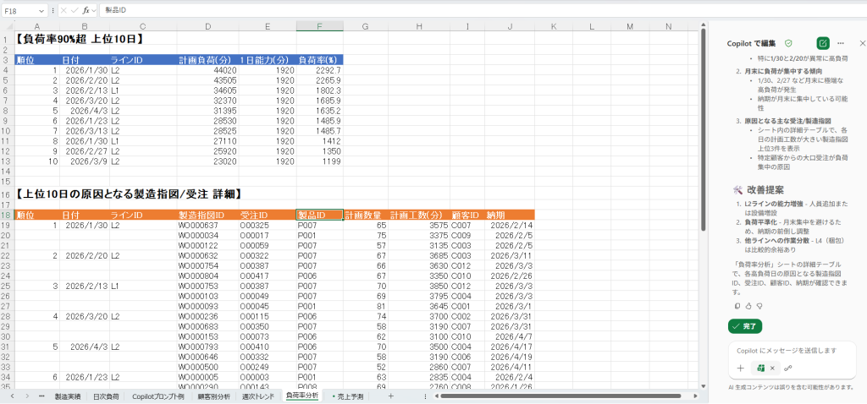The width and height of the screenshot is (867, 404).
Task: Click the link icon in the Copilot message box
Action: pyautogui.click(x=788, y=368)
